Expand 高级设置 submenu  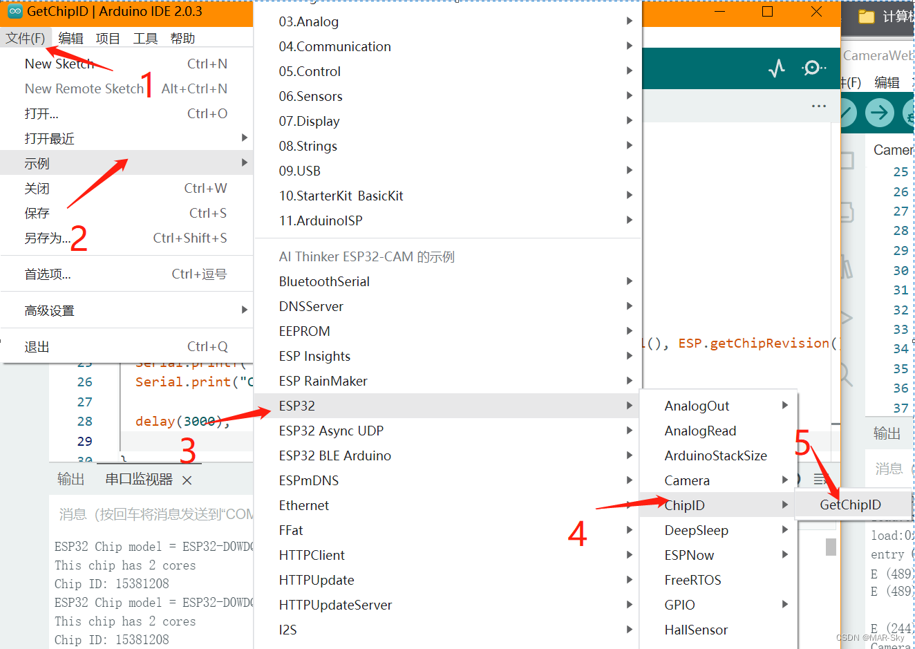(x=126, y=310)
